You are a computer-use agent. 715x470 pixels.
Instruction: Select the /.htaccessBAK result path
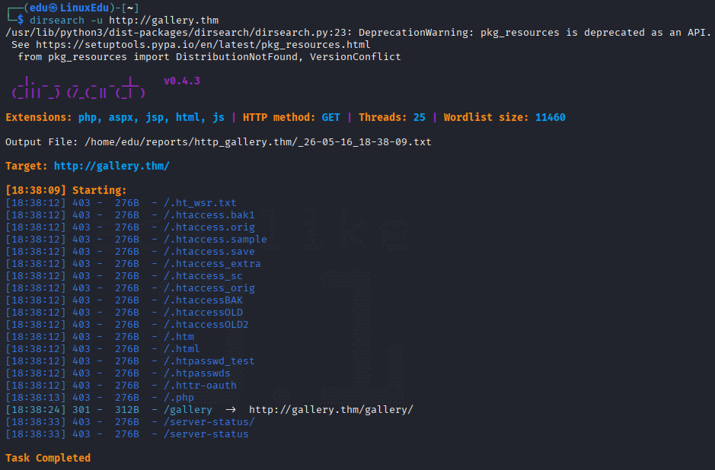[x=203, y=300]
